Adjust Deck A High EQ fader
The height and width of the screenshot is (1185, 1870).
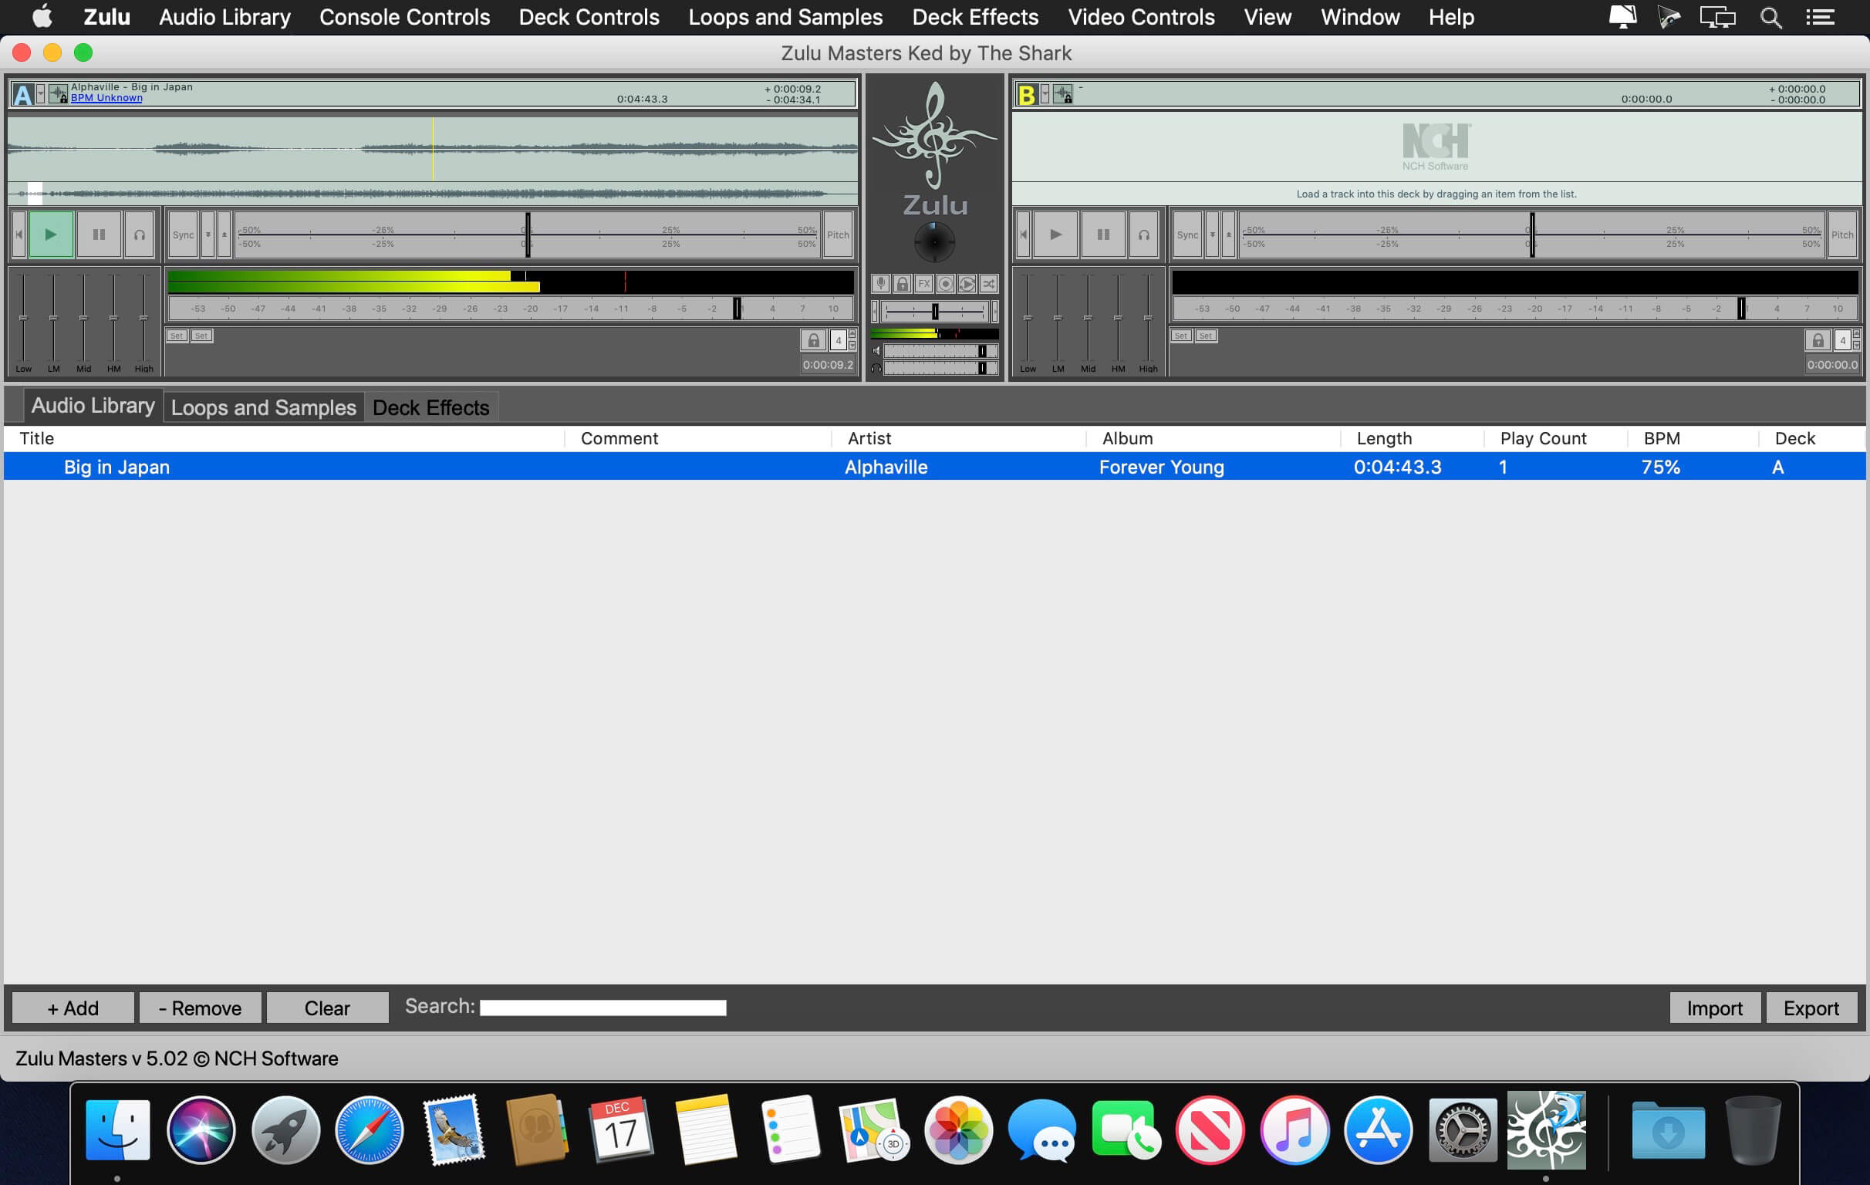tap(143, 318)
